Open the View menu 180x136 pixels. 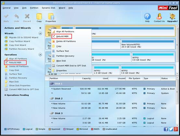coord(16,8)
